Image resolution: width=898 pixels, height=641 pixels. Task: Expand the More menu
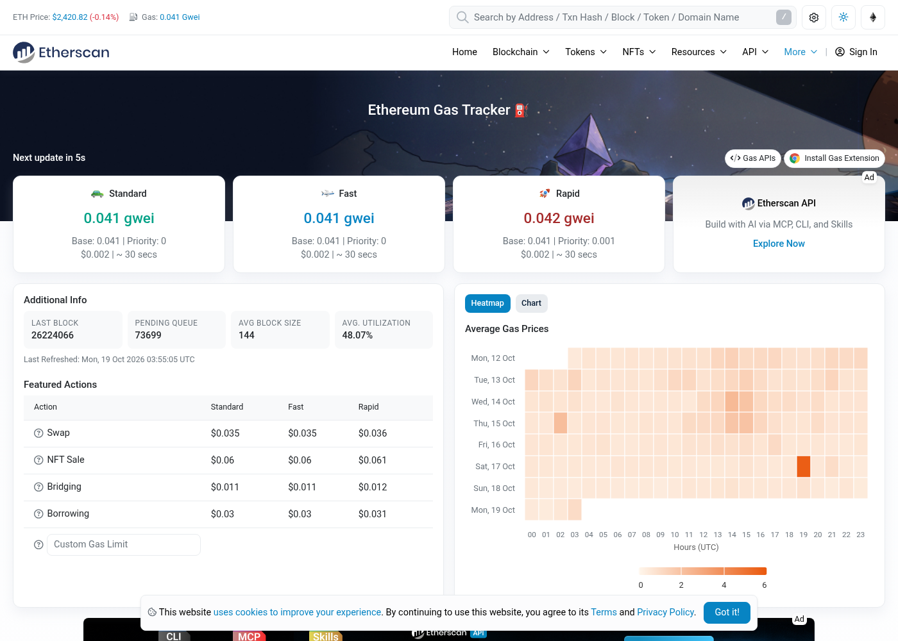[801, 52]
